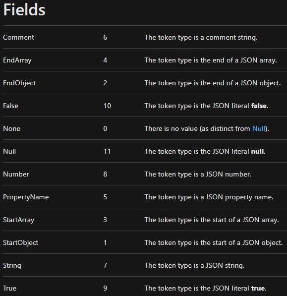Click the 'JSON literal true' description
The image size is (287, 296).
206,289
